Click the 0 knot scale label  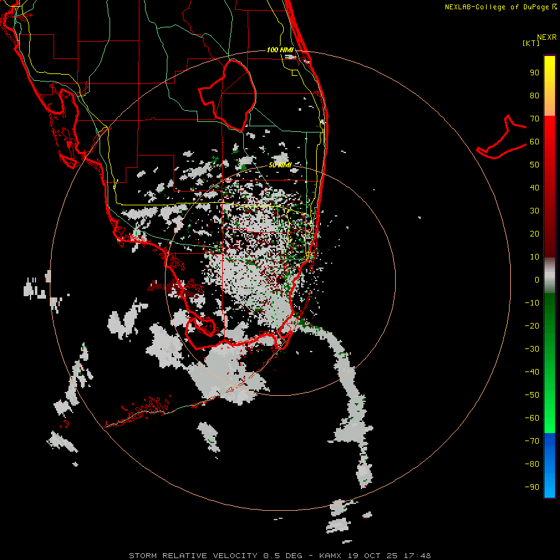point(537,279)
